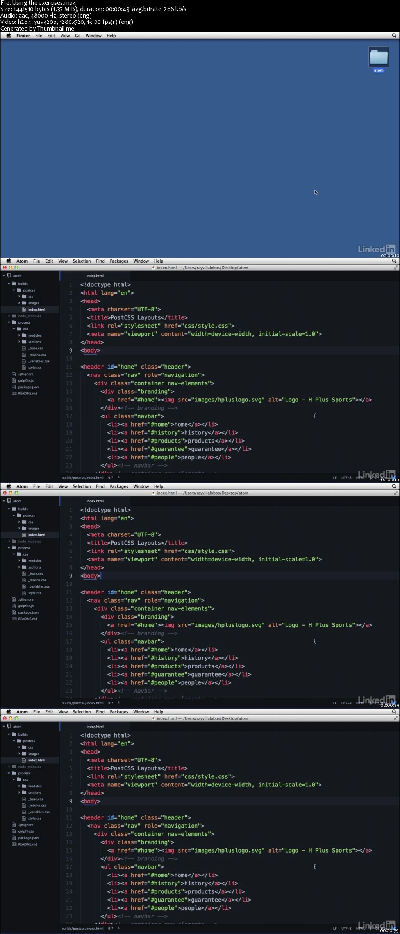Open package.json in the 00:00:39 frame tree
400x934 pixels.
(28, 838)
